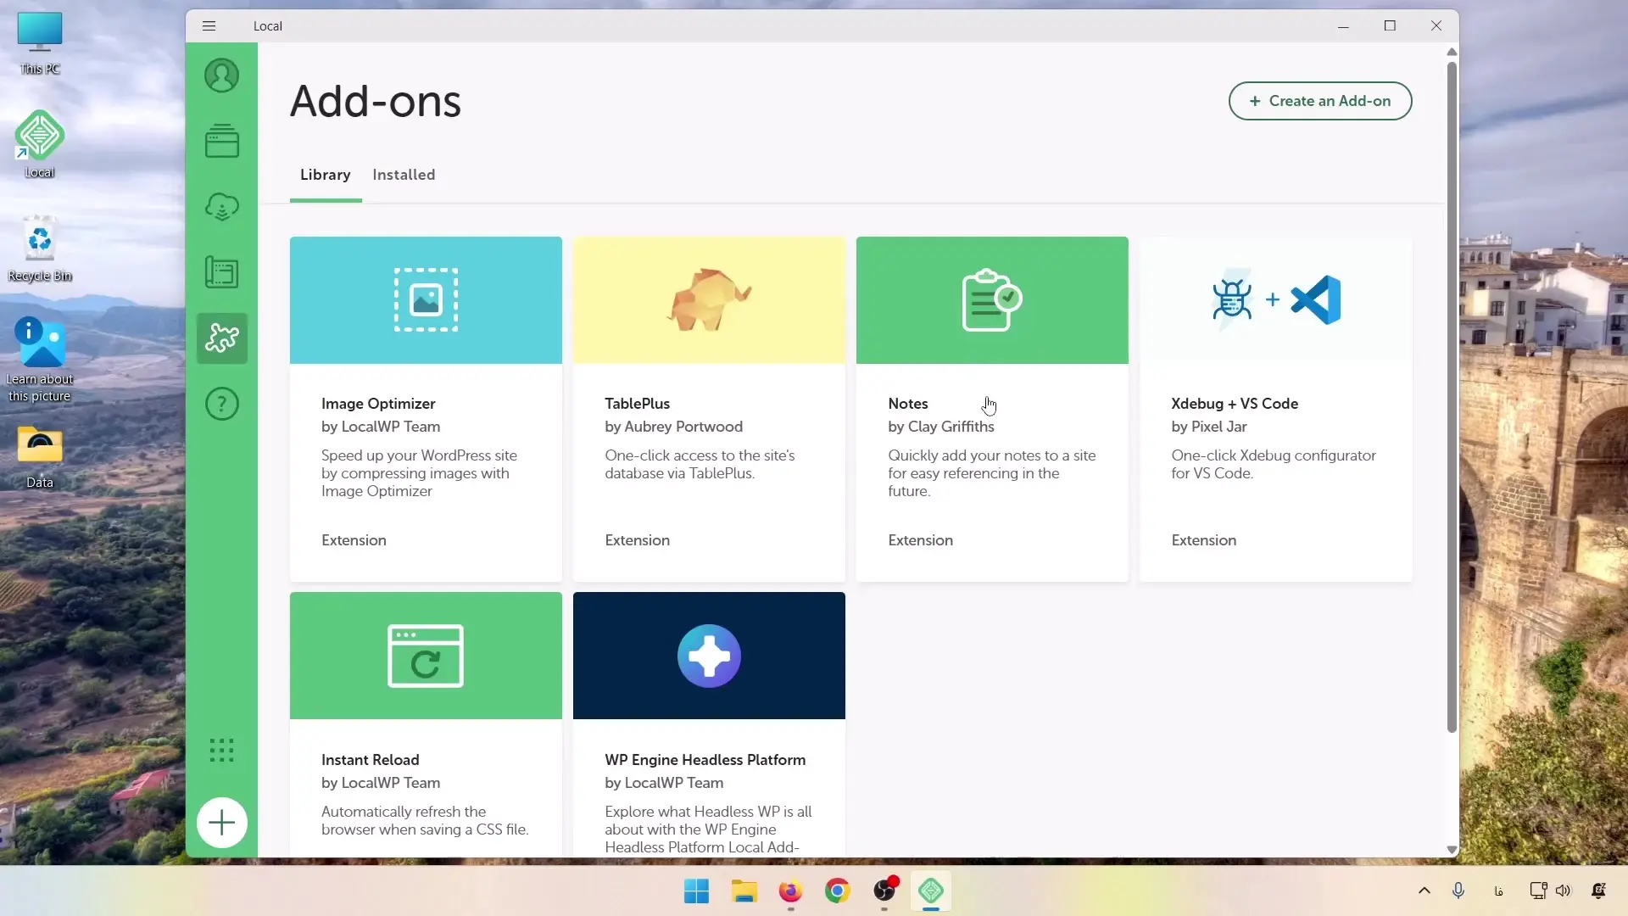1628x916 pixels.
Task: Click Local app icon on the taskbar
Action: (931, 891)
